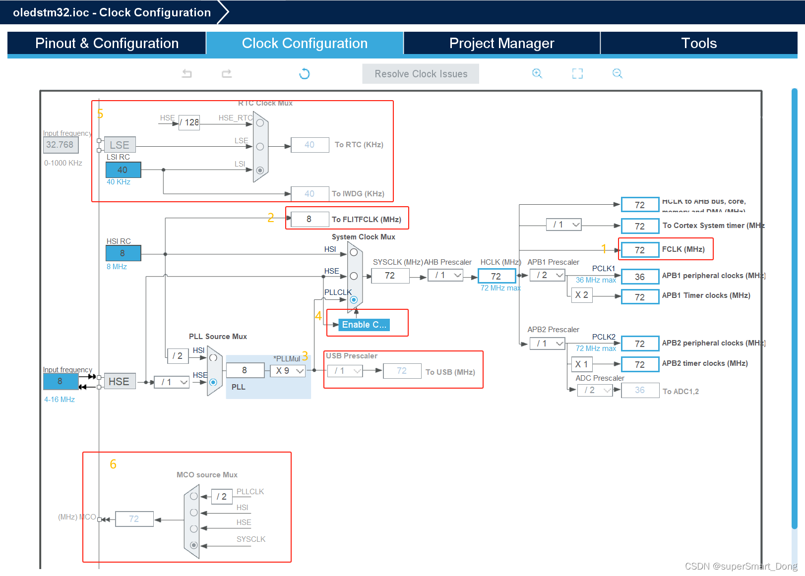
Task: Click APB2 peripheral clocks 72 box
Action: pyautogui.click(x=640, y=344)
